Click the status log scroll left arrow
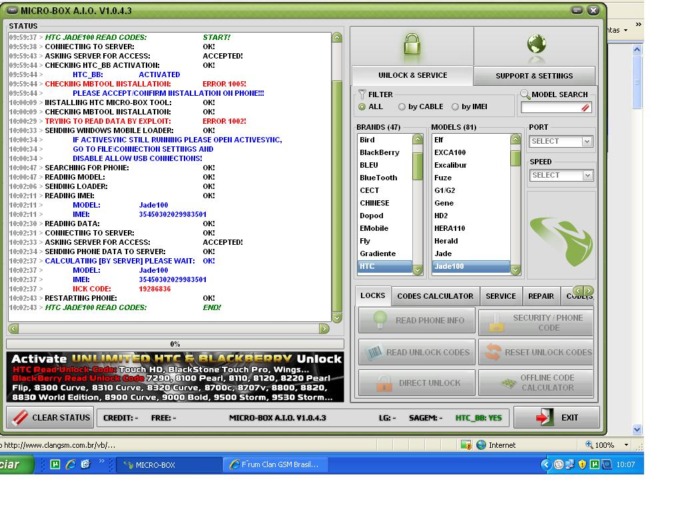The image size is (682, 511). pos(13,329)
